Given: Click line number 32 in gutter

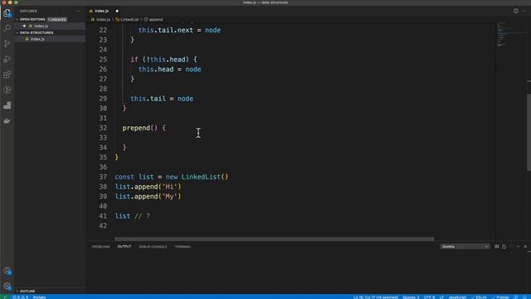Looking at the screenshot, I should 103,128.
